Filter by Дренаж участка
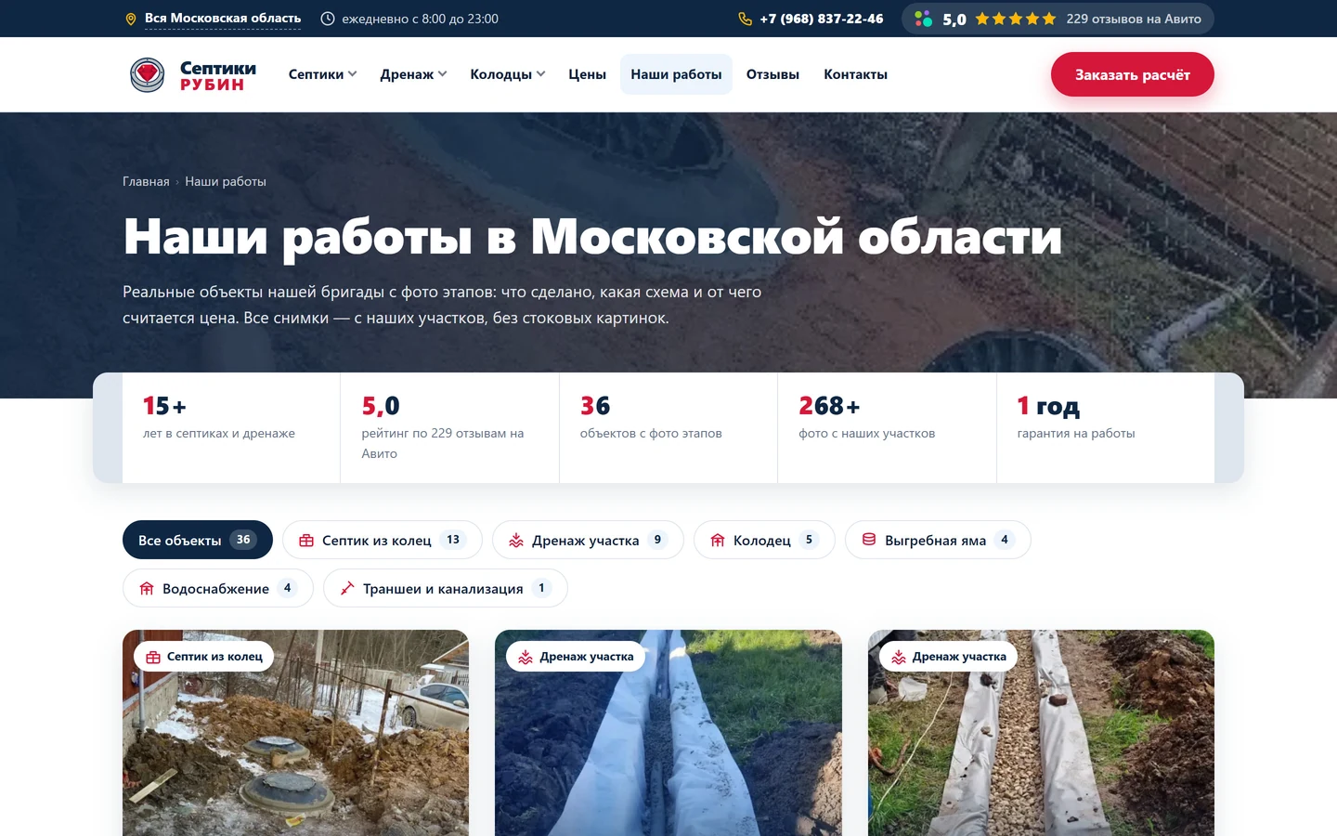1337x836 pixels. 588,540
